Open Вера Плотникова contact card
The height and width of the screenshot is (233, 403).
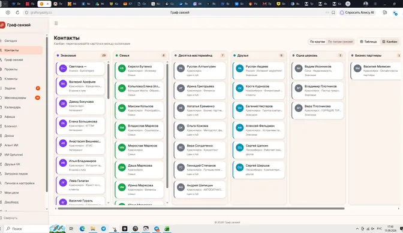coord(318,111)
